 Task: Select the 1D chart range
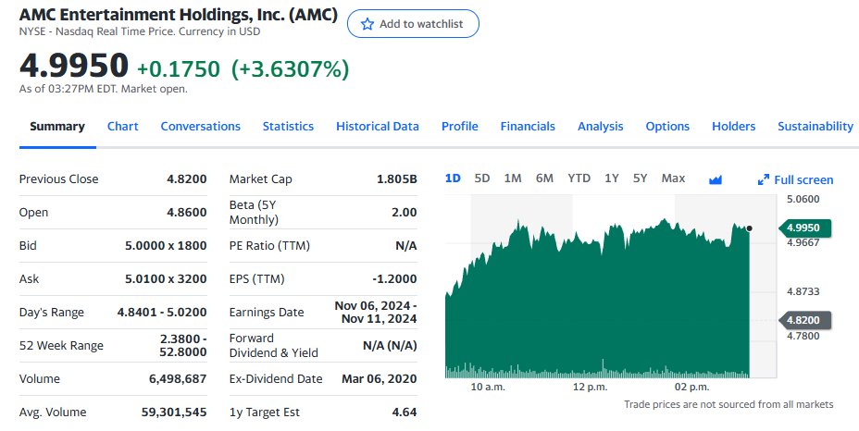(453, 179)
